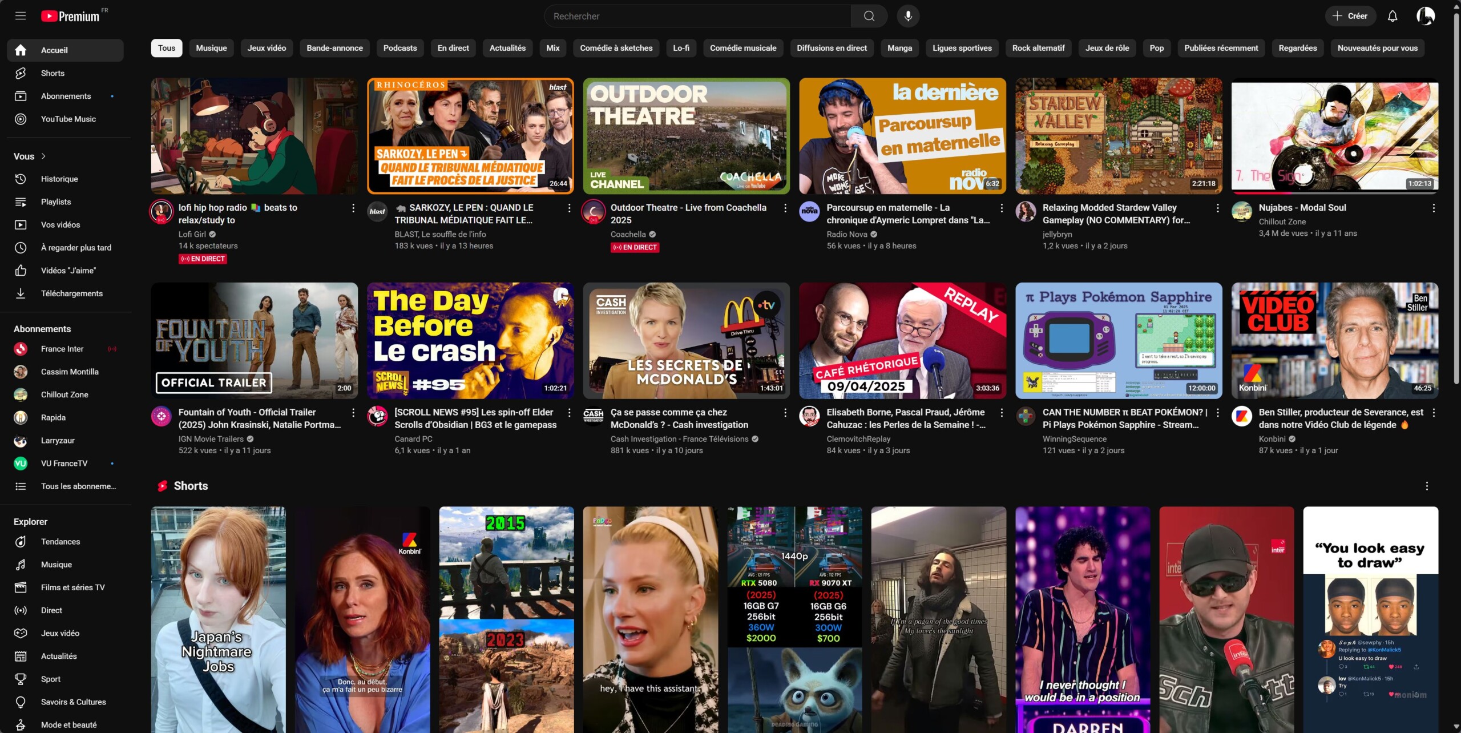Open Jeux vidéo under Explorer
Viewport: 1461px width, 733px height.
[x=65, y=633]
